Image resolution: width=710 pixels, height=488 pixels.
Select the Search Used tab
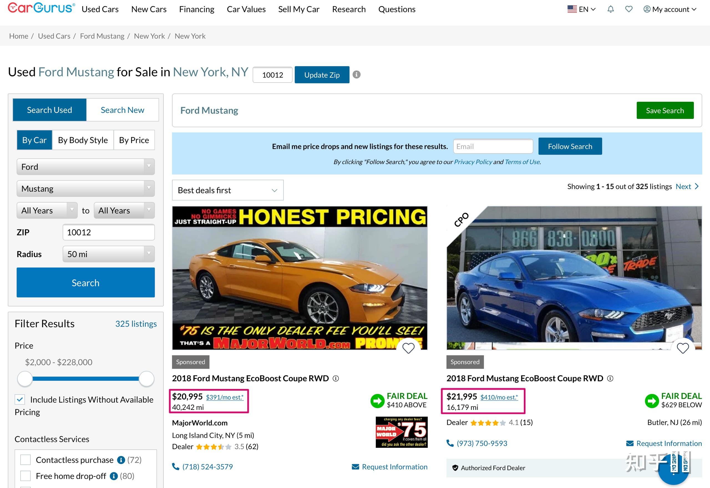click(50, 110)
